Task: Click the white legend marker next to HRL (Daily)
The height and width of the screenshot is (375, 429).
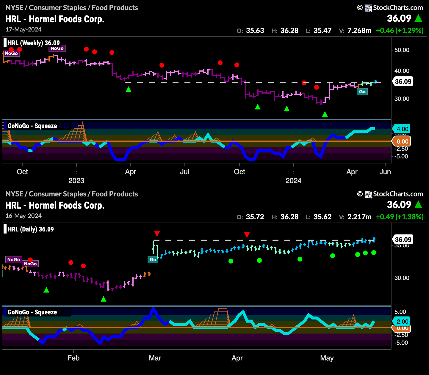Action: 5,229
